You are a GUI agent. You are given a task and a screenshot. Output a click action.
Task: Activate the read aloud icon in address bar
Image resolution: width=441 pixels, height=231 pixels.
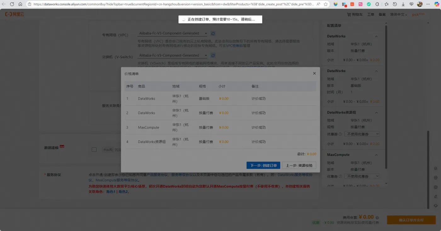pos(318,4)
